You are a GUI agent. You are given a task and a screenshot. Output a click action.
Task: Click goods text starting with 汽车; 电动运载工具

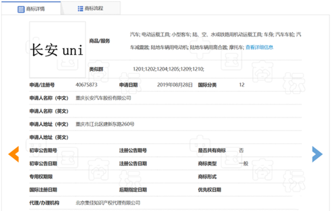[216, 35]
